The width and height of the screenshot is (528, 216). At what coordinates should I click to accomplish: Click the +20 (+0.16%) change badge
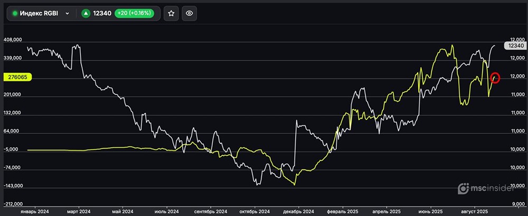coord(134,14)
